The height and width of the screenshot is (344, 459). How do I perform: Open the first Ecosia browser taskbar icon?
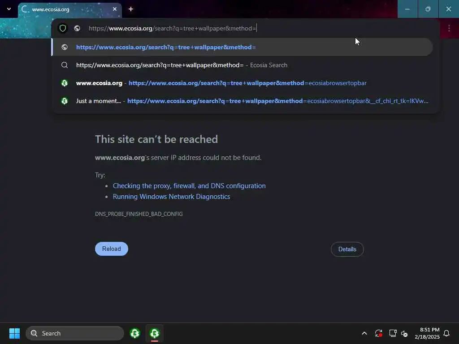pyautogui.click(x=135, y=333)
